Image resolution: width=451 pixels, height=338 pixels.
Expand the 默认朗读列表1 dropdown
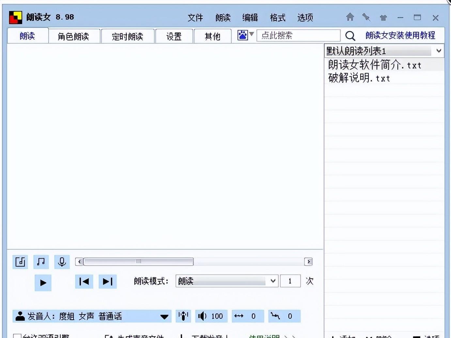(439, 51)
